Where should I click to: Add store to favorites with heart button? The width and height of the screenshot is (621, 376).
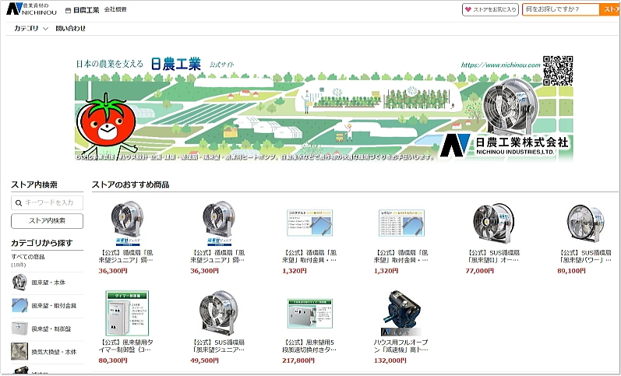point(490,9)
